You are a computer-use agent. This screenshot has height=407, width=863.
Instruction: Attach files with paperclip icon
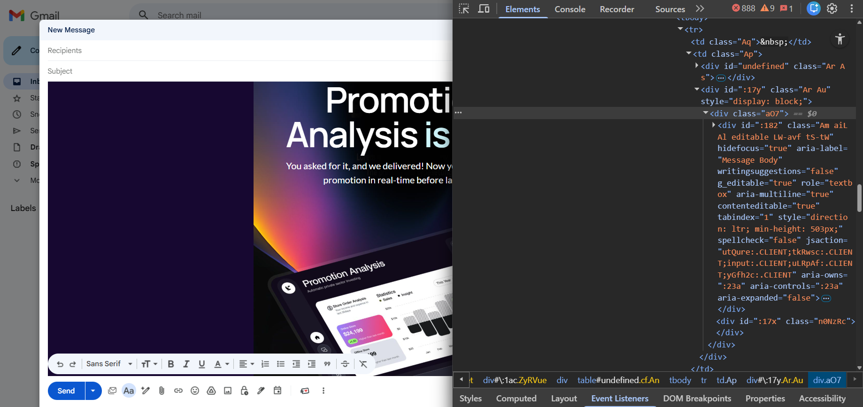[162, 391]
